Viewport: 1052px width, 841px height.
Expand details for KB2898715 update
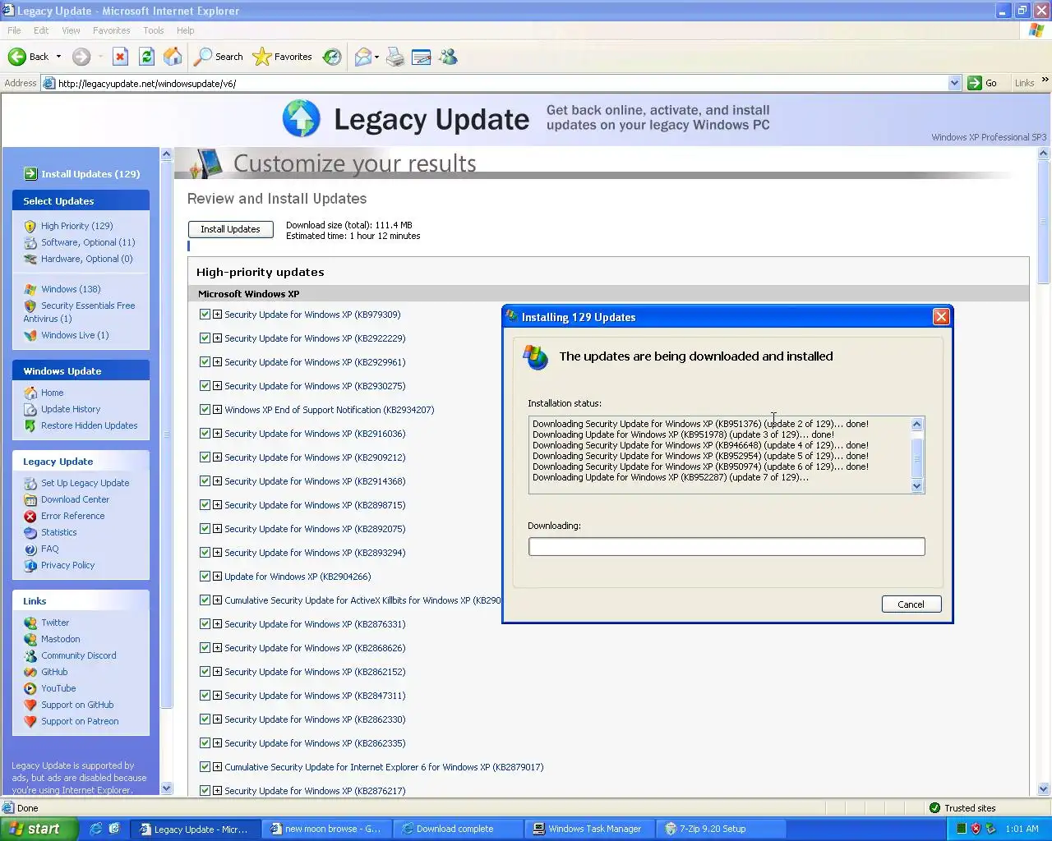point(217,504)
